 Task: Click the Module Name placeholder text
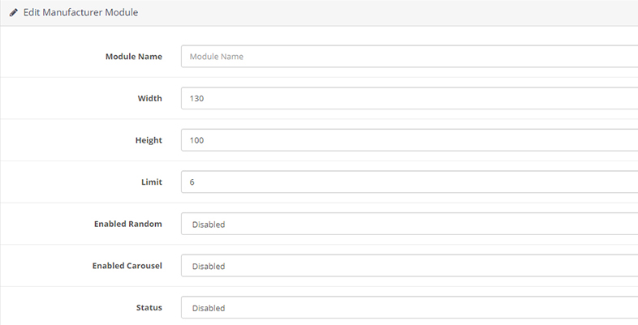pyautogui.click(x=216, y=57)
